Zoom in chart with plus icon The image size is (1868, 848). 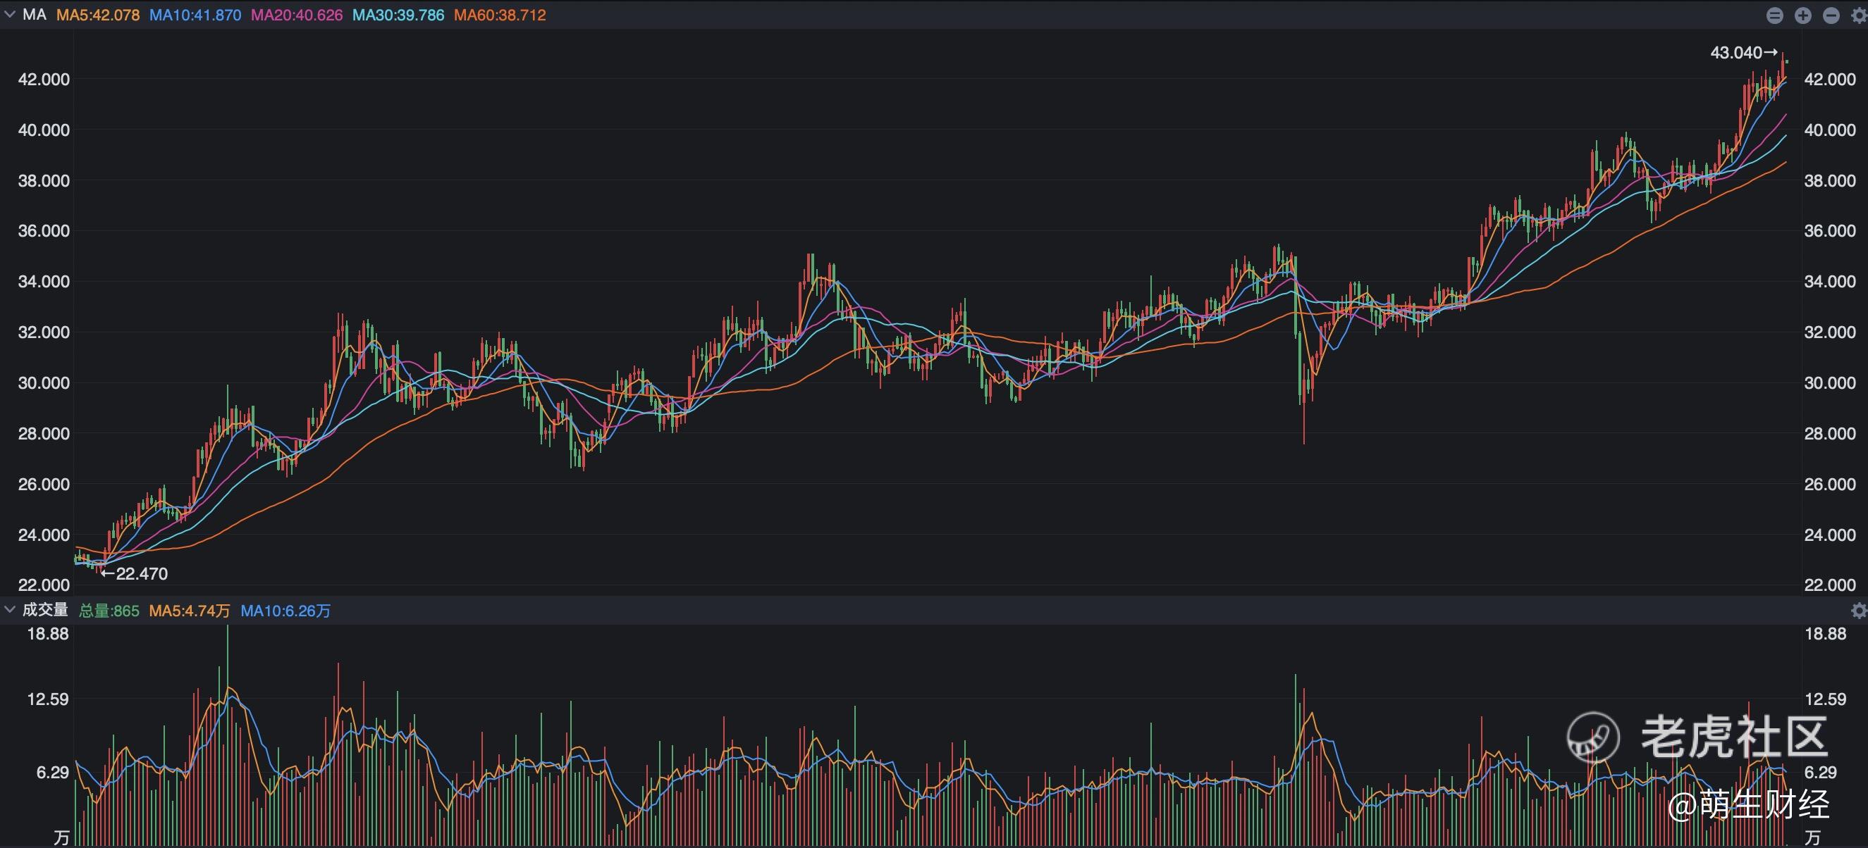tap(1802, 15)
